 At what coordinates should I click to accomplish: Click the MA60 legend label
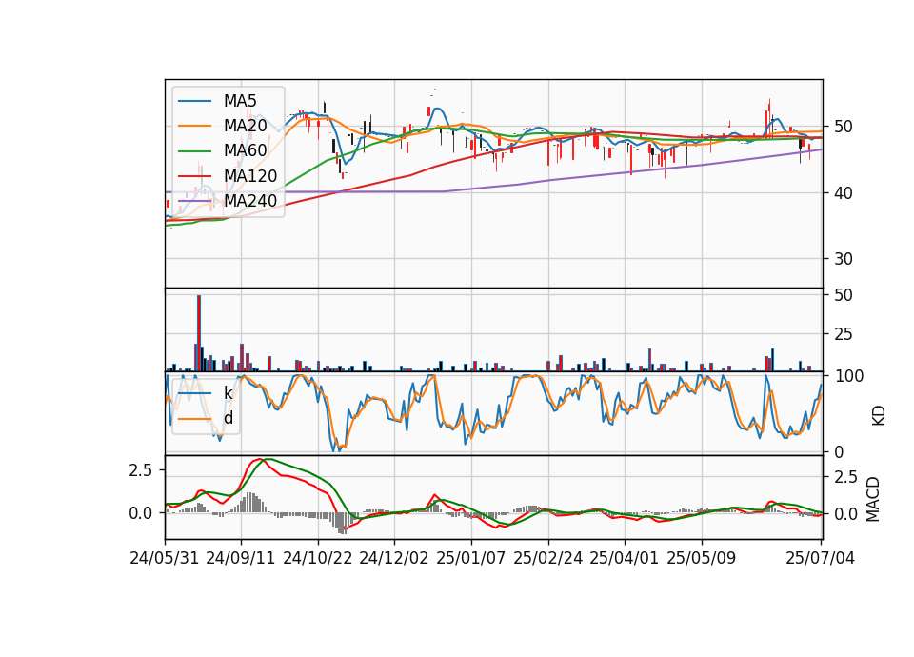pyautogui.click(x=245, y=150)
